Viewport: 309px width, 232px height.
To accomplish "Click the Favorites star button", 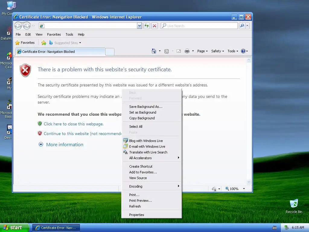I will pyautogui.click(x=25, y=43).
